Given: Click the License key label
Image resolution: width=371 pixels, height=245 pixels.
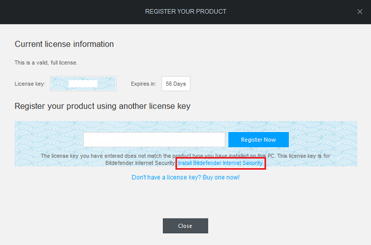Looking at the screenshot, I should click(x=30, y=84).
